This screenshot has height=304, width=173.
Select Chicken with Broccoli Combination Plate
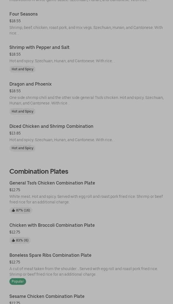point(52,225)
